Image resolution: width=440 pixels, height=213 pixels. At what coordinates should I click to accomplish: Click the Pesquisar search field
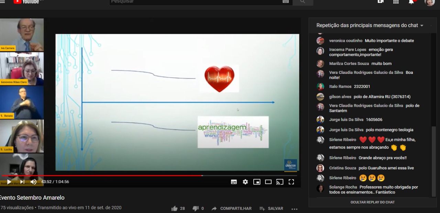[196, 2]
